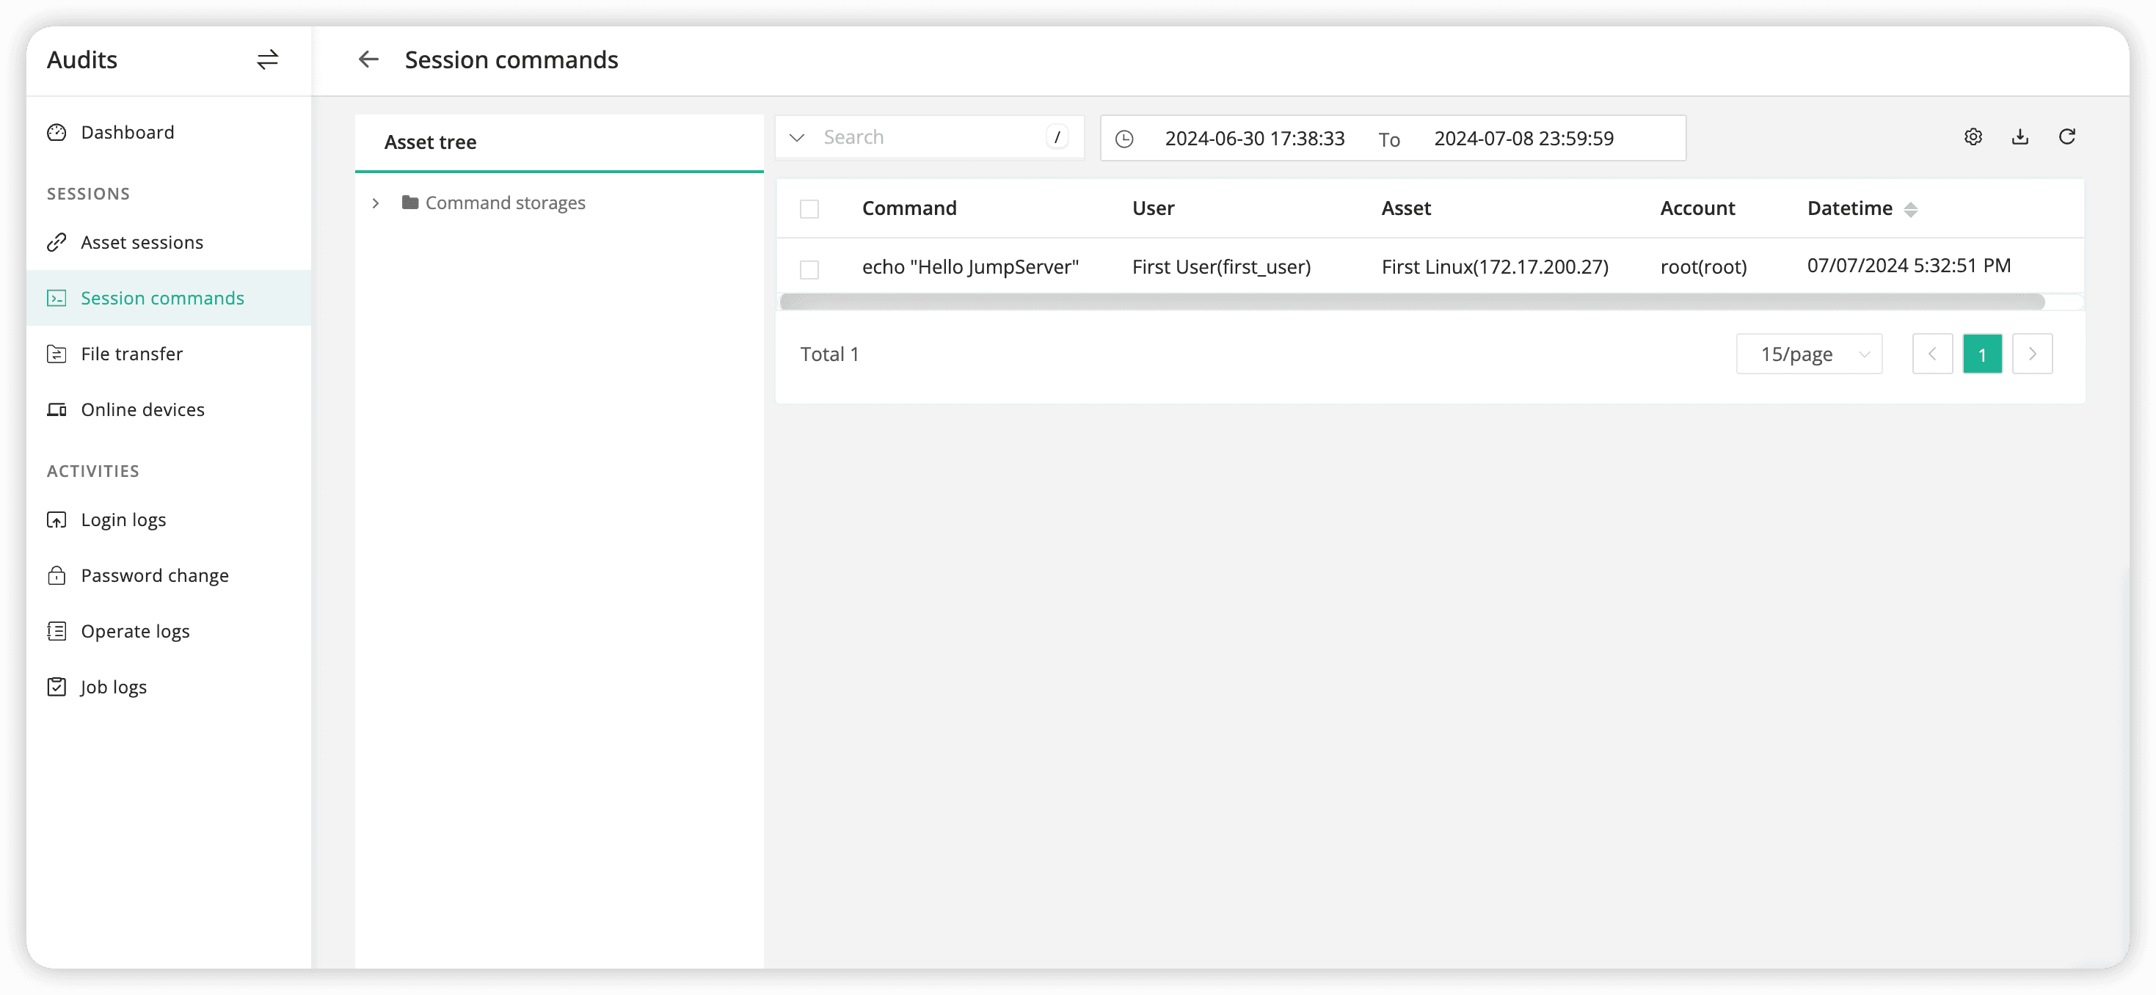Click the Command storages folder icon

409,203
